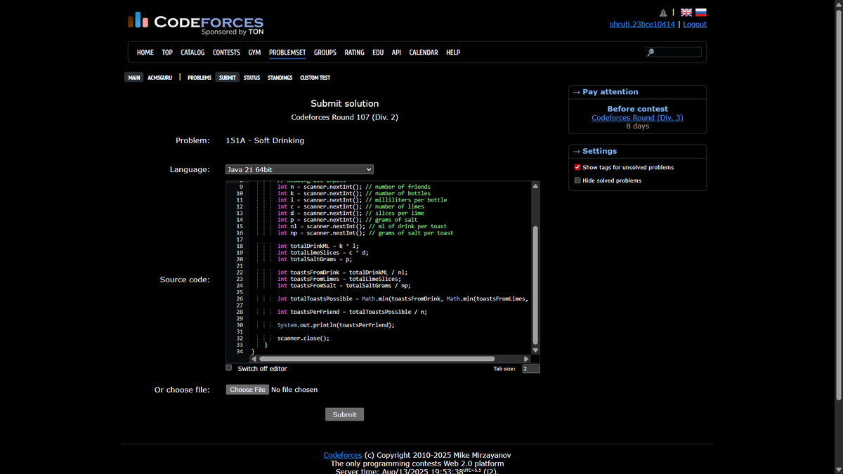
Task: Switch to the PROBLEMS subtab
Action: 200,77
